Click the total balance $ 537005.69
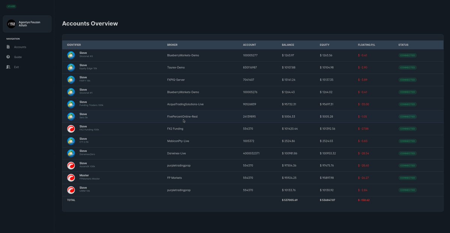The image size is (450, 233). click(290, 200)
